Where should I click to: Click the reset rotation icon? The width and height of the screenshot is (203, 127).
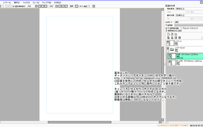pos(66,6)
